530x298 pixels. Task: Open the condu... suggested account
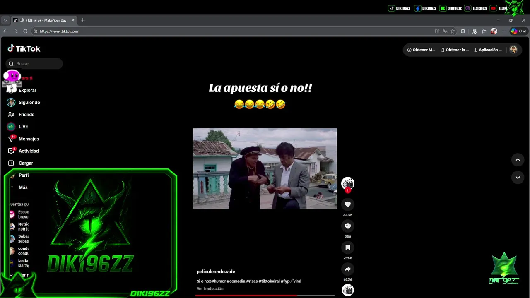(x=19, y=251)
